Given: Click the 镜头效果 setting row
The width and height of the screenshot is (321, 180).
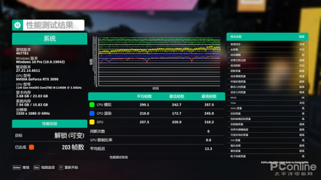Looking at the screenshot, I should [x=267, y=146].
